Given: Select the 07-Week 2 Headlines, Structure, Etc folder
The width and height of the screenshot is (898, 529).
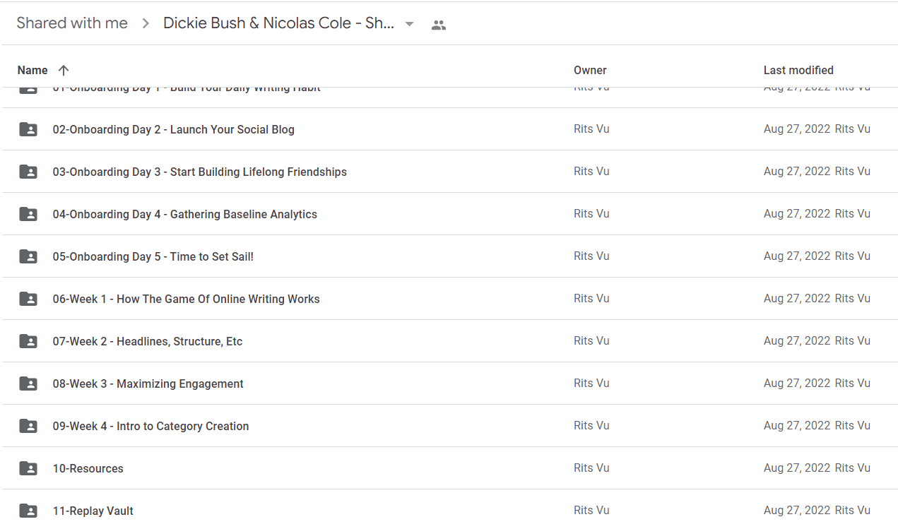Looking at the screenshot, I should tap(449, 341).
